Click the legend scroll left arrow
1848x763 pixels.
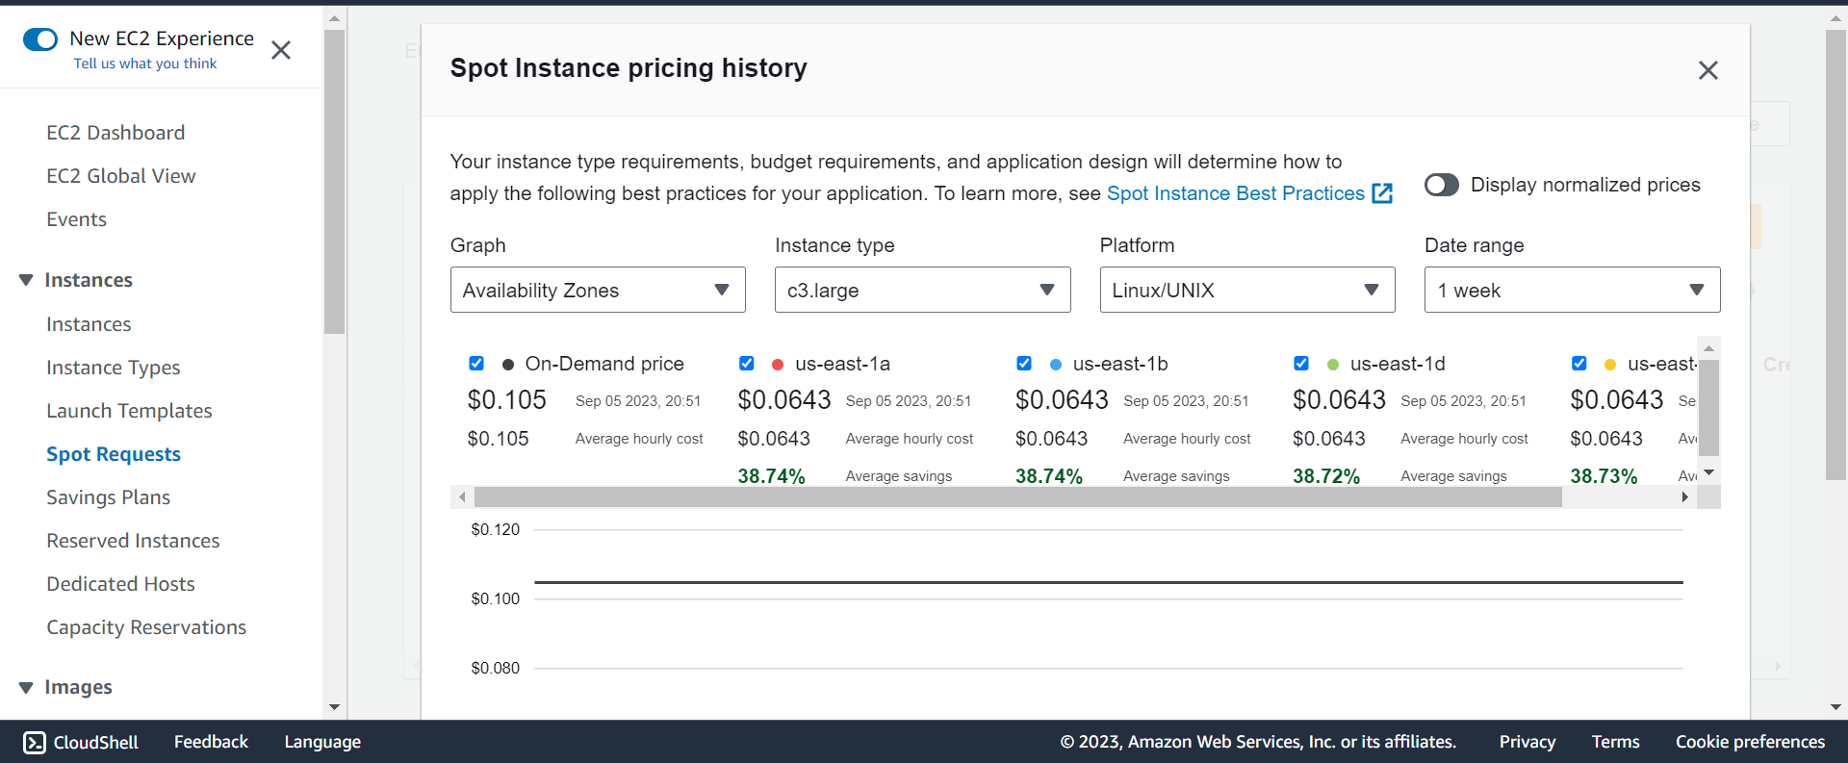tap(463, 497)
